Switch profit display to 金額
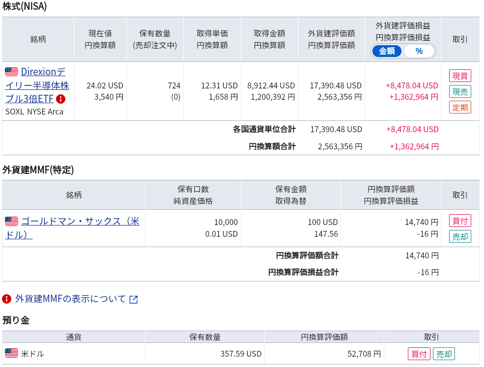484x367 pixels. tap(387, 51)
